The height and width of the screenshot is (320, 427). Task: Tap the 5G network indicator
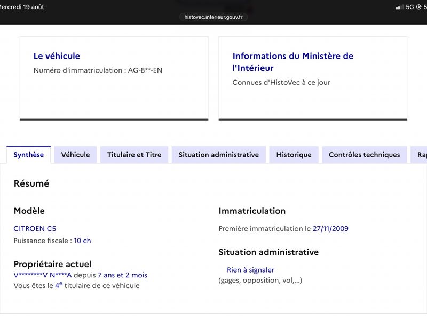click(x=409, y=7)
